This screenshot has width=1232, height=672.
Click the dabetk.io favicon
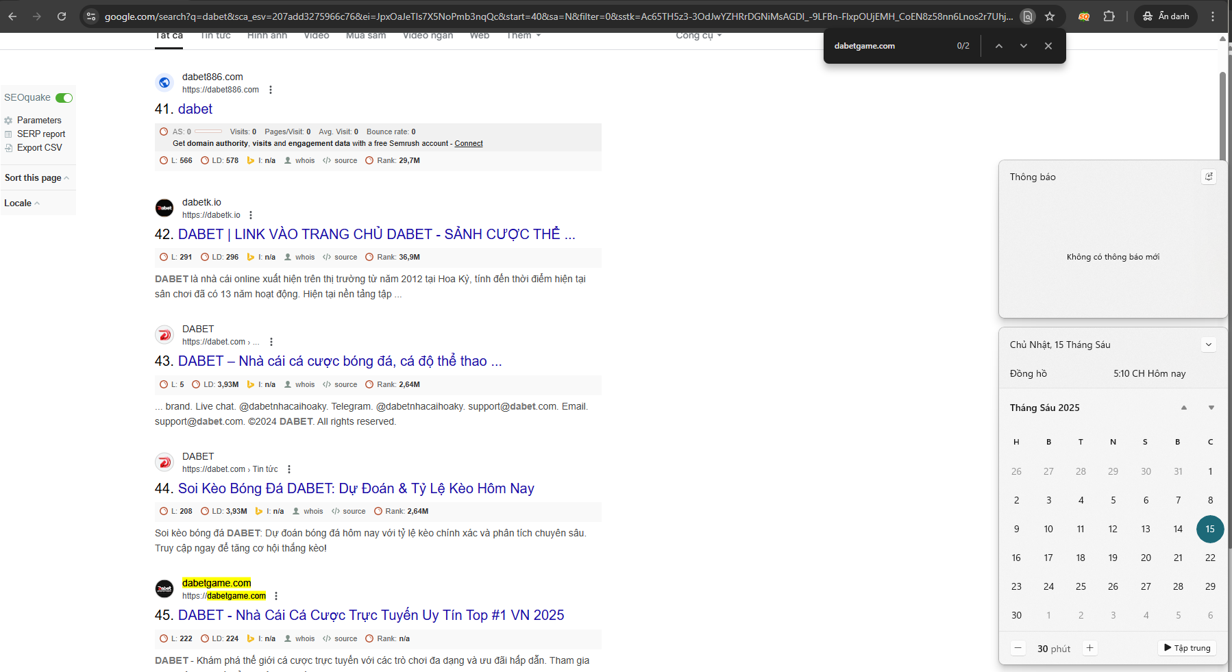tap(164, 208)
